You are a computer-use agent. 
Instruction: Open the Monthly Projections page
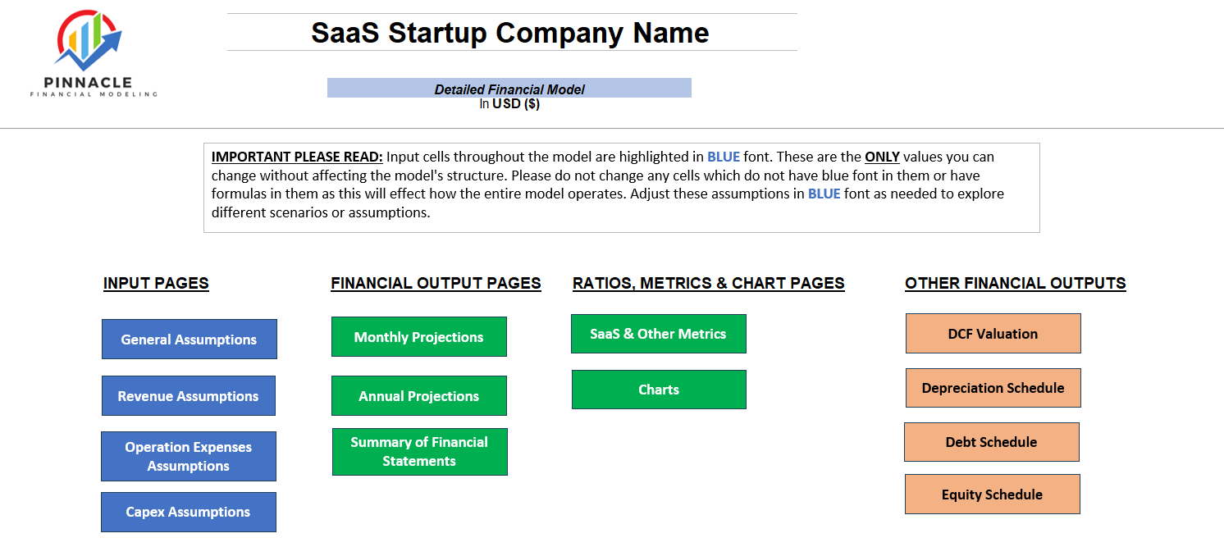tap(418, 336)
